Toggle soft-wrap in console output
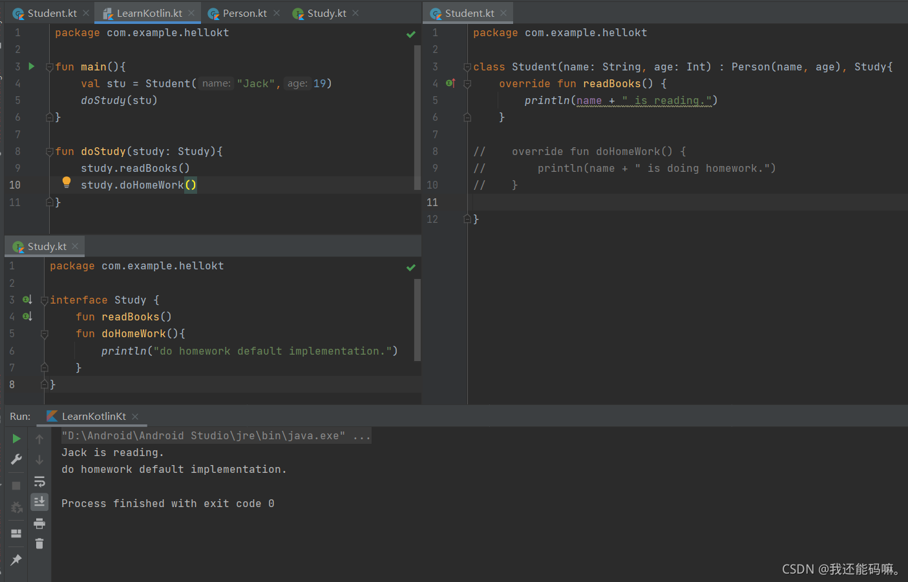The height and width of the screenshot is (582, 908). [39, 481]
